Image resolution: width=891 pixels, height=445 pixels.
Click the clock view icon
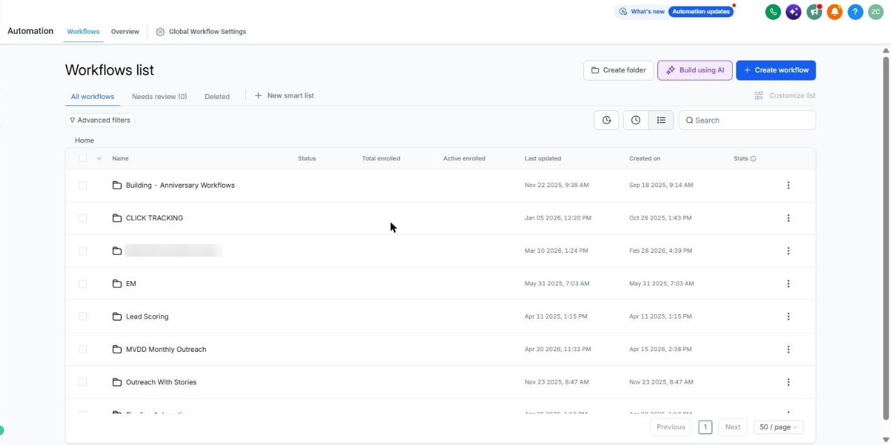pos(636,120)
